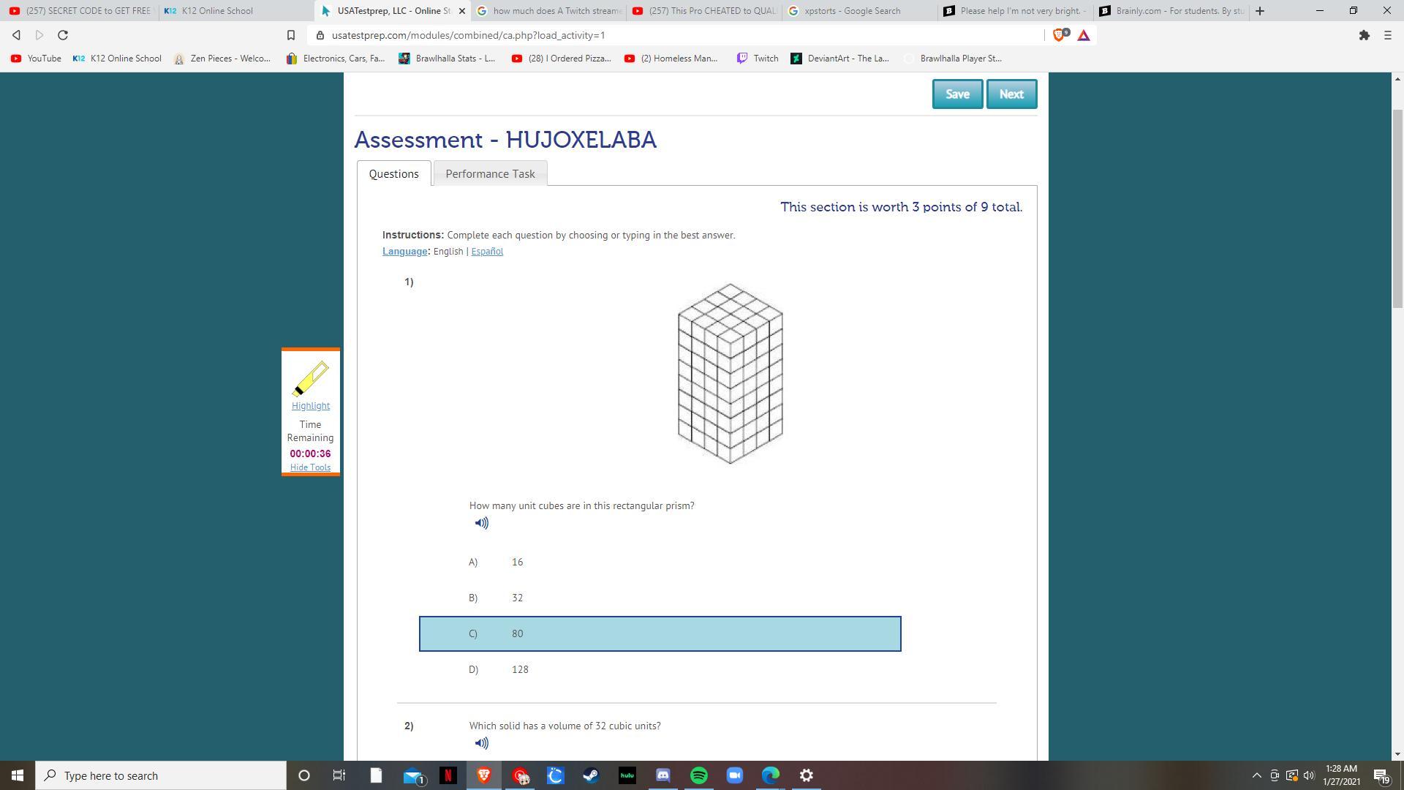Open Discord from the taskbar
Viewport: 1404px width, 790px height.
pyautogui.click(x=663, y=775)
